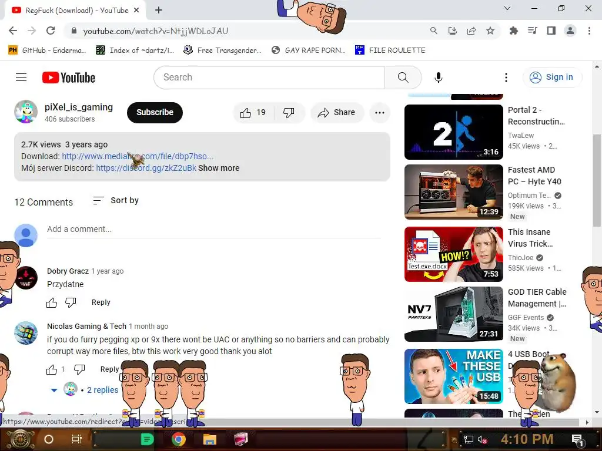602x451 pixels.
Task: Open the Fastest AMD PC video thumbnail
Action: (x=453, y=192)
